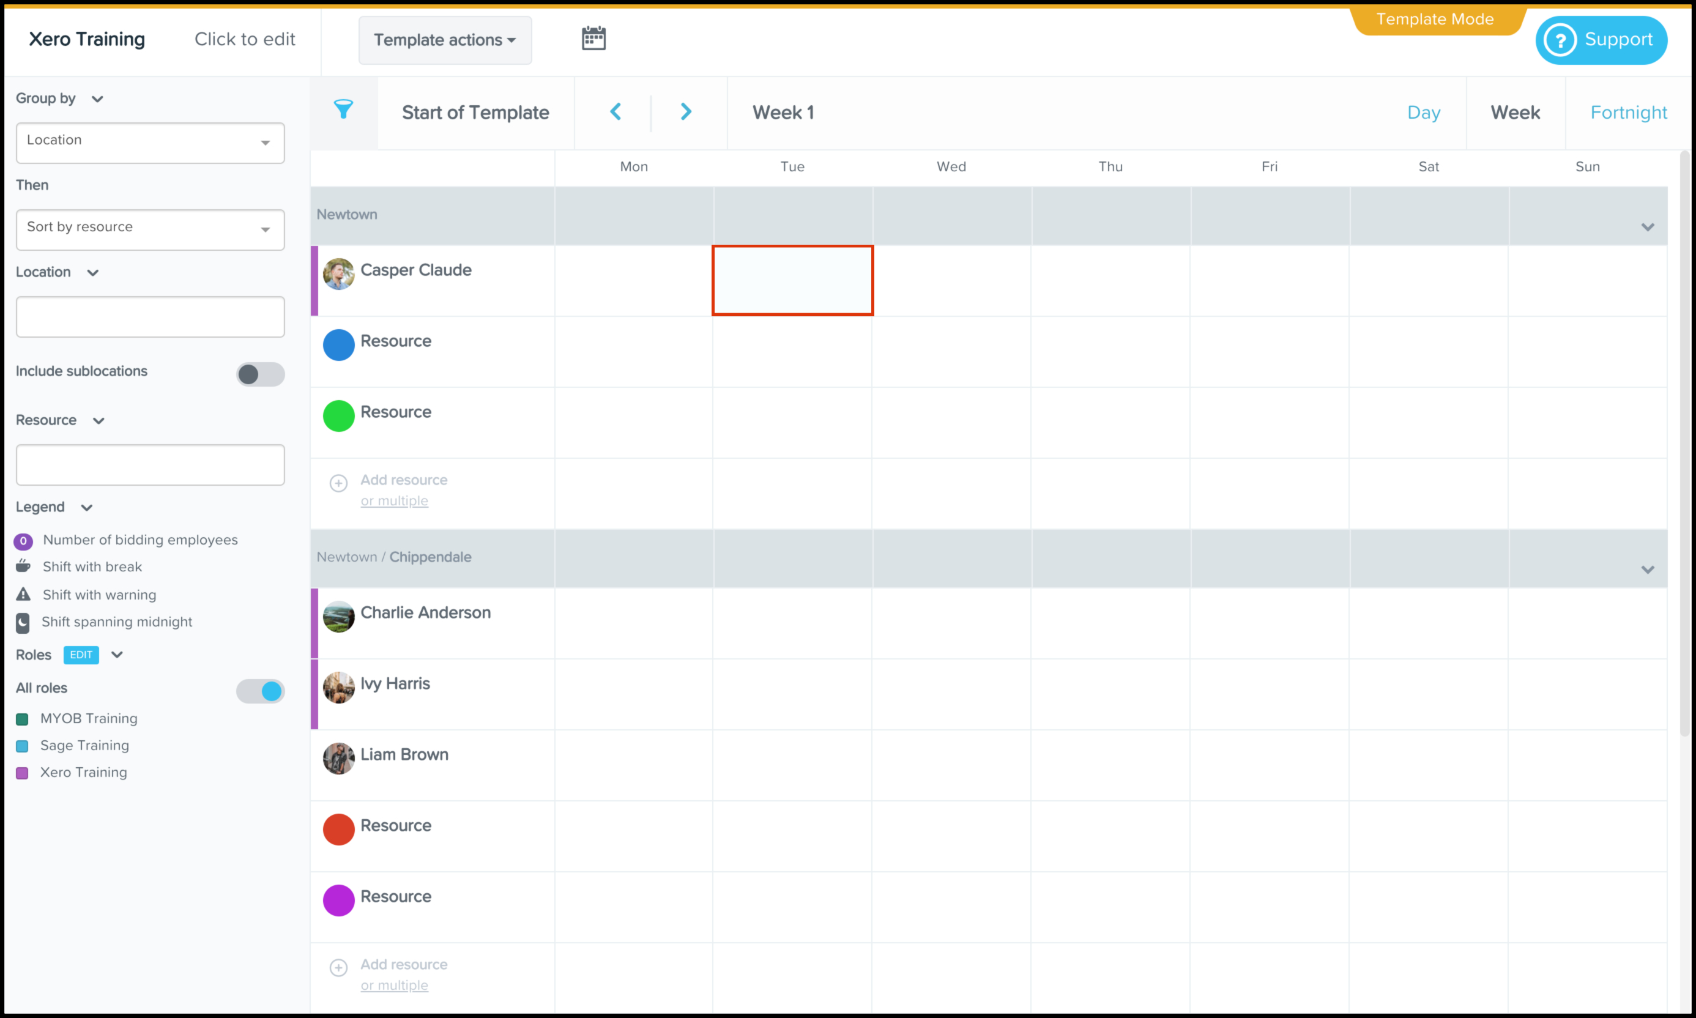Toggle the Xero Training role checkbox
This screenshot has width=1696, height=1018.
coord(22,773)
